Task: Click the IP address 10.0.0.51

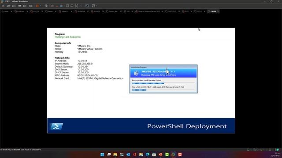Action: pos(82,61)
